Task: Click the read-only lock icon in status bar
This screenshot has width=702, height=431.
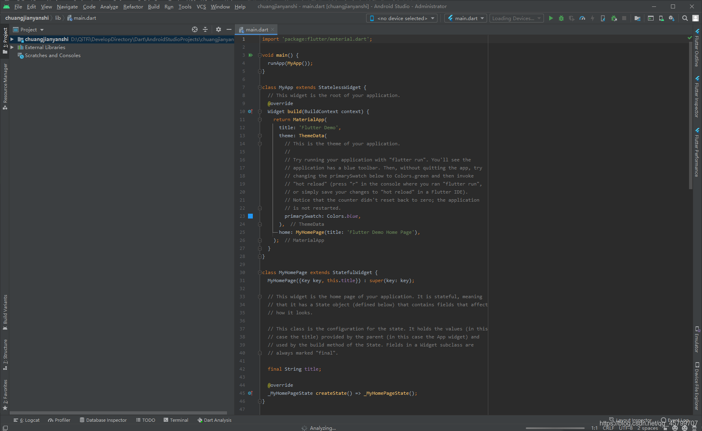Action: tap(665, 428)
